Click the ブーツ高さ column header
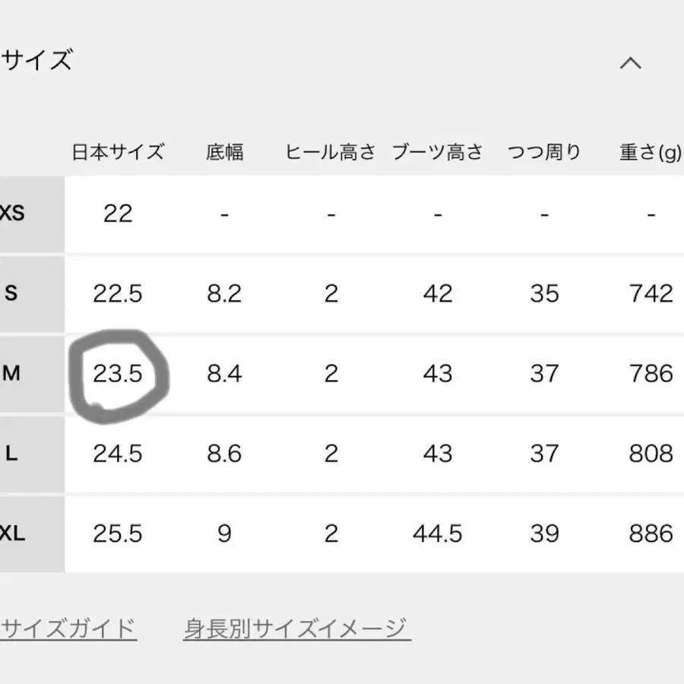Viewport: 684px width, 684px height. coord(438,152)
